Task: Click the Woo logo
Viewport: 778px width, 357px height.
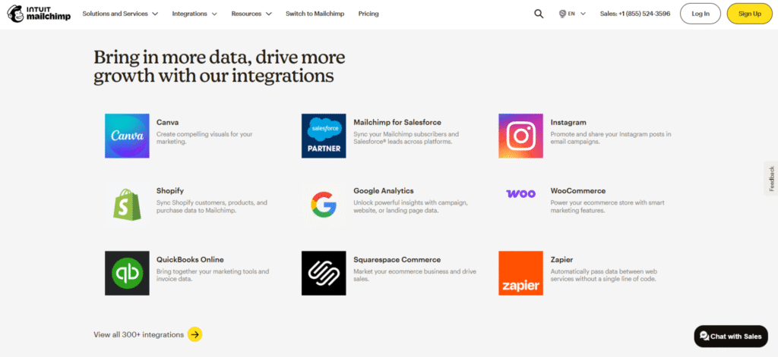Action: [520, 193]
